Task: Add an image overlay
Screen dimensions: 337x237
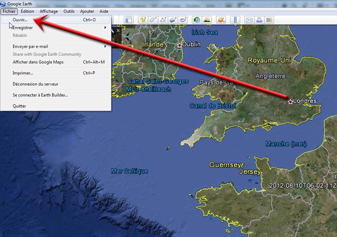Action: coord(173,20)
